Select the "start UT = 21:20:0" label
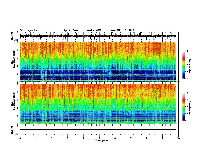201x155 pixels. coord(123,30)
